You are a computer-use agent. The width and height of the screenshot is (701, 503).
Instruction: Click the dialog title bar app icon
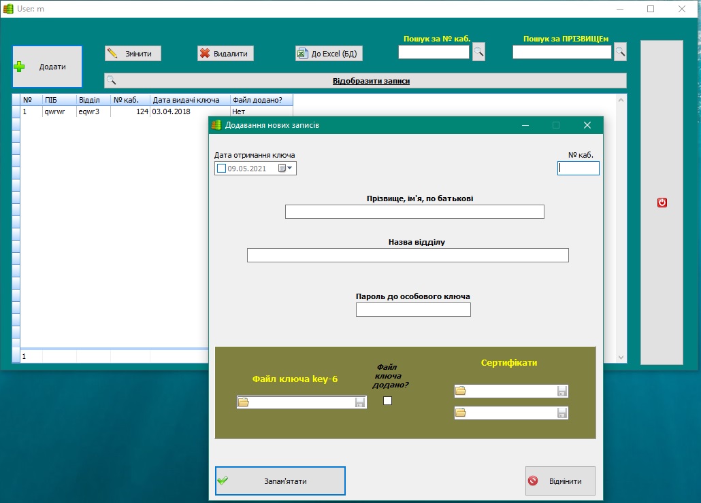pyautogui.click(x=216, y=126)
